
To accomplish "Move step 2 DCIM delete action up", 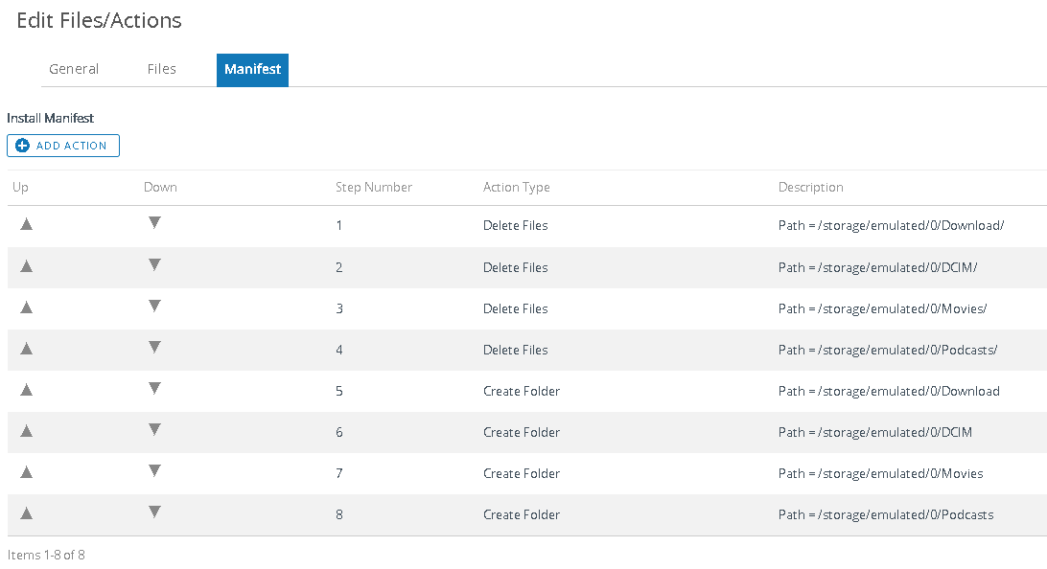I will coord(26,266).
